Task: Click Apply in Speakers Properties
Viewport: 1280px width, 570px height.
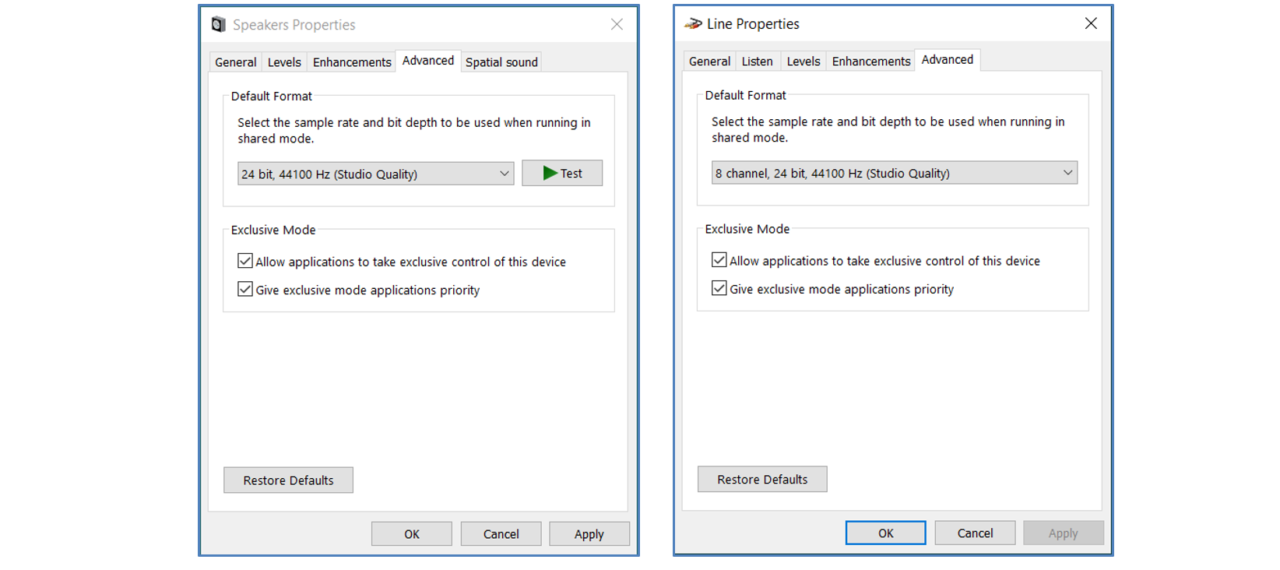Action: (589, 534)
